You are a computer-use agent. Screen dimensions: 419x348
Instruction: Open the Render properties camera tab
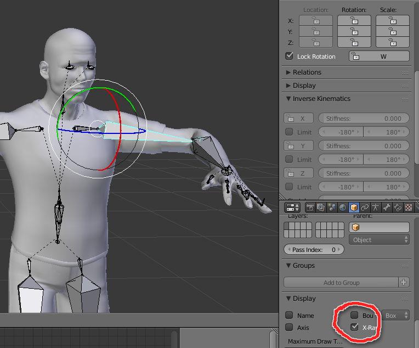point(310,207)
